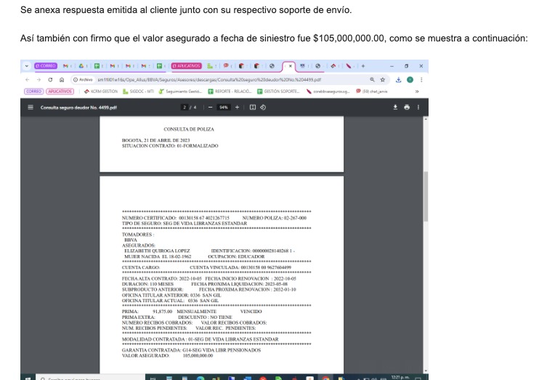
Task: Click the name 'ELIZABETH QUIROGA LOPEZ'
Action: click(157, 251)
